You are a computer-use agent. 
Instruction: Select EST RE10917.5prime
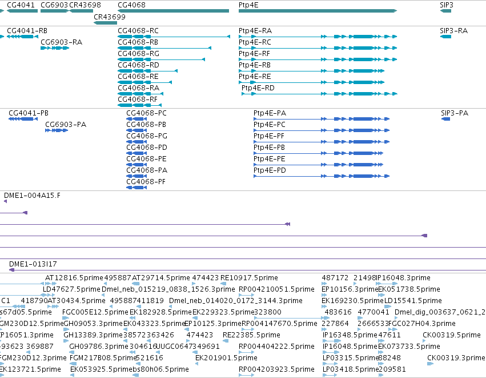point(249,278)
